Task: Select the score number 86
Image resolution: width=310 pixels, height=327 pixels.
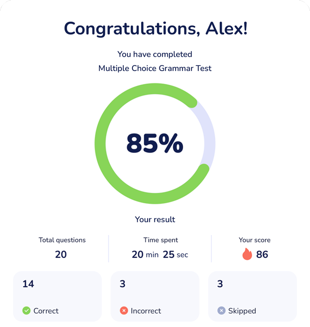Action: coord(262,254)
